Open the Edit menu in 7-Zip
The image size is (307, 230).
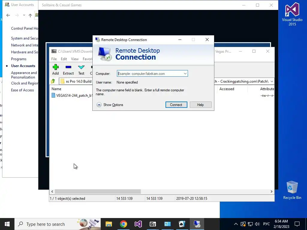(64, 59)
